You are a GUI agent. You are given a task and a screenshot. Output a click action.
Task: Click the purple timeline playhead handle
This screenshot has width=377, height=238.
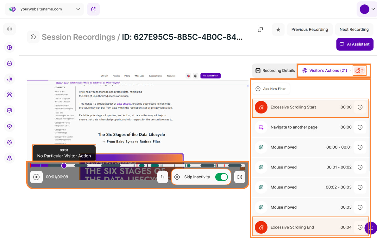64,165
